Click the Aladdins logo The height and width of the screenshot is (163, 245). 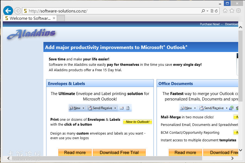pyautogui.click(x=31, y=34)
